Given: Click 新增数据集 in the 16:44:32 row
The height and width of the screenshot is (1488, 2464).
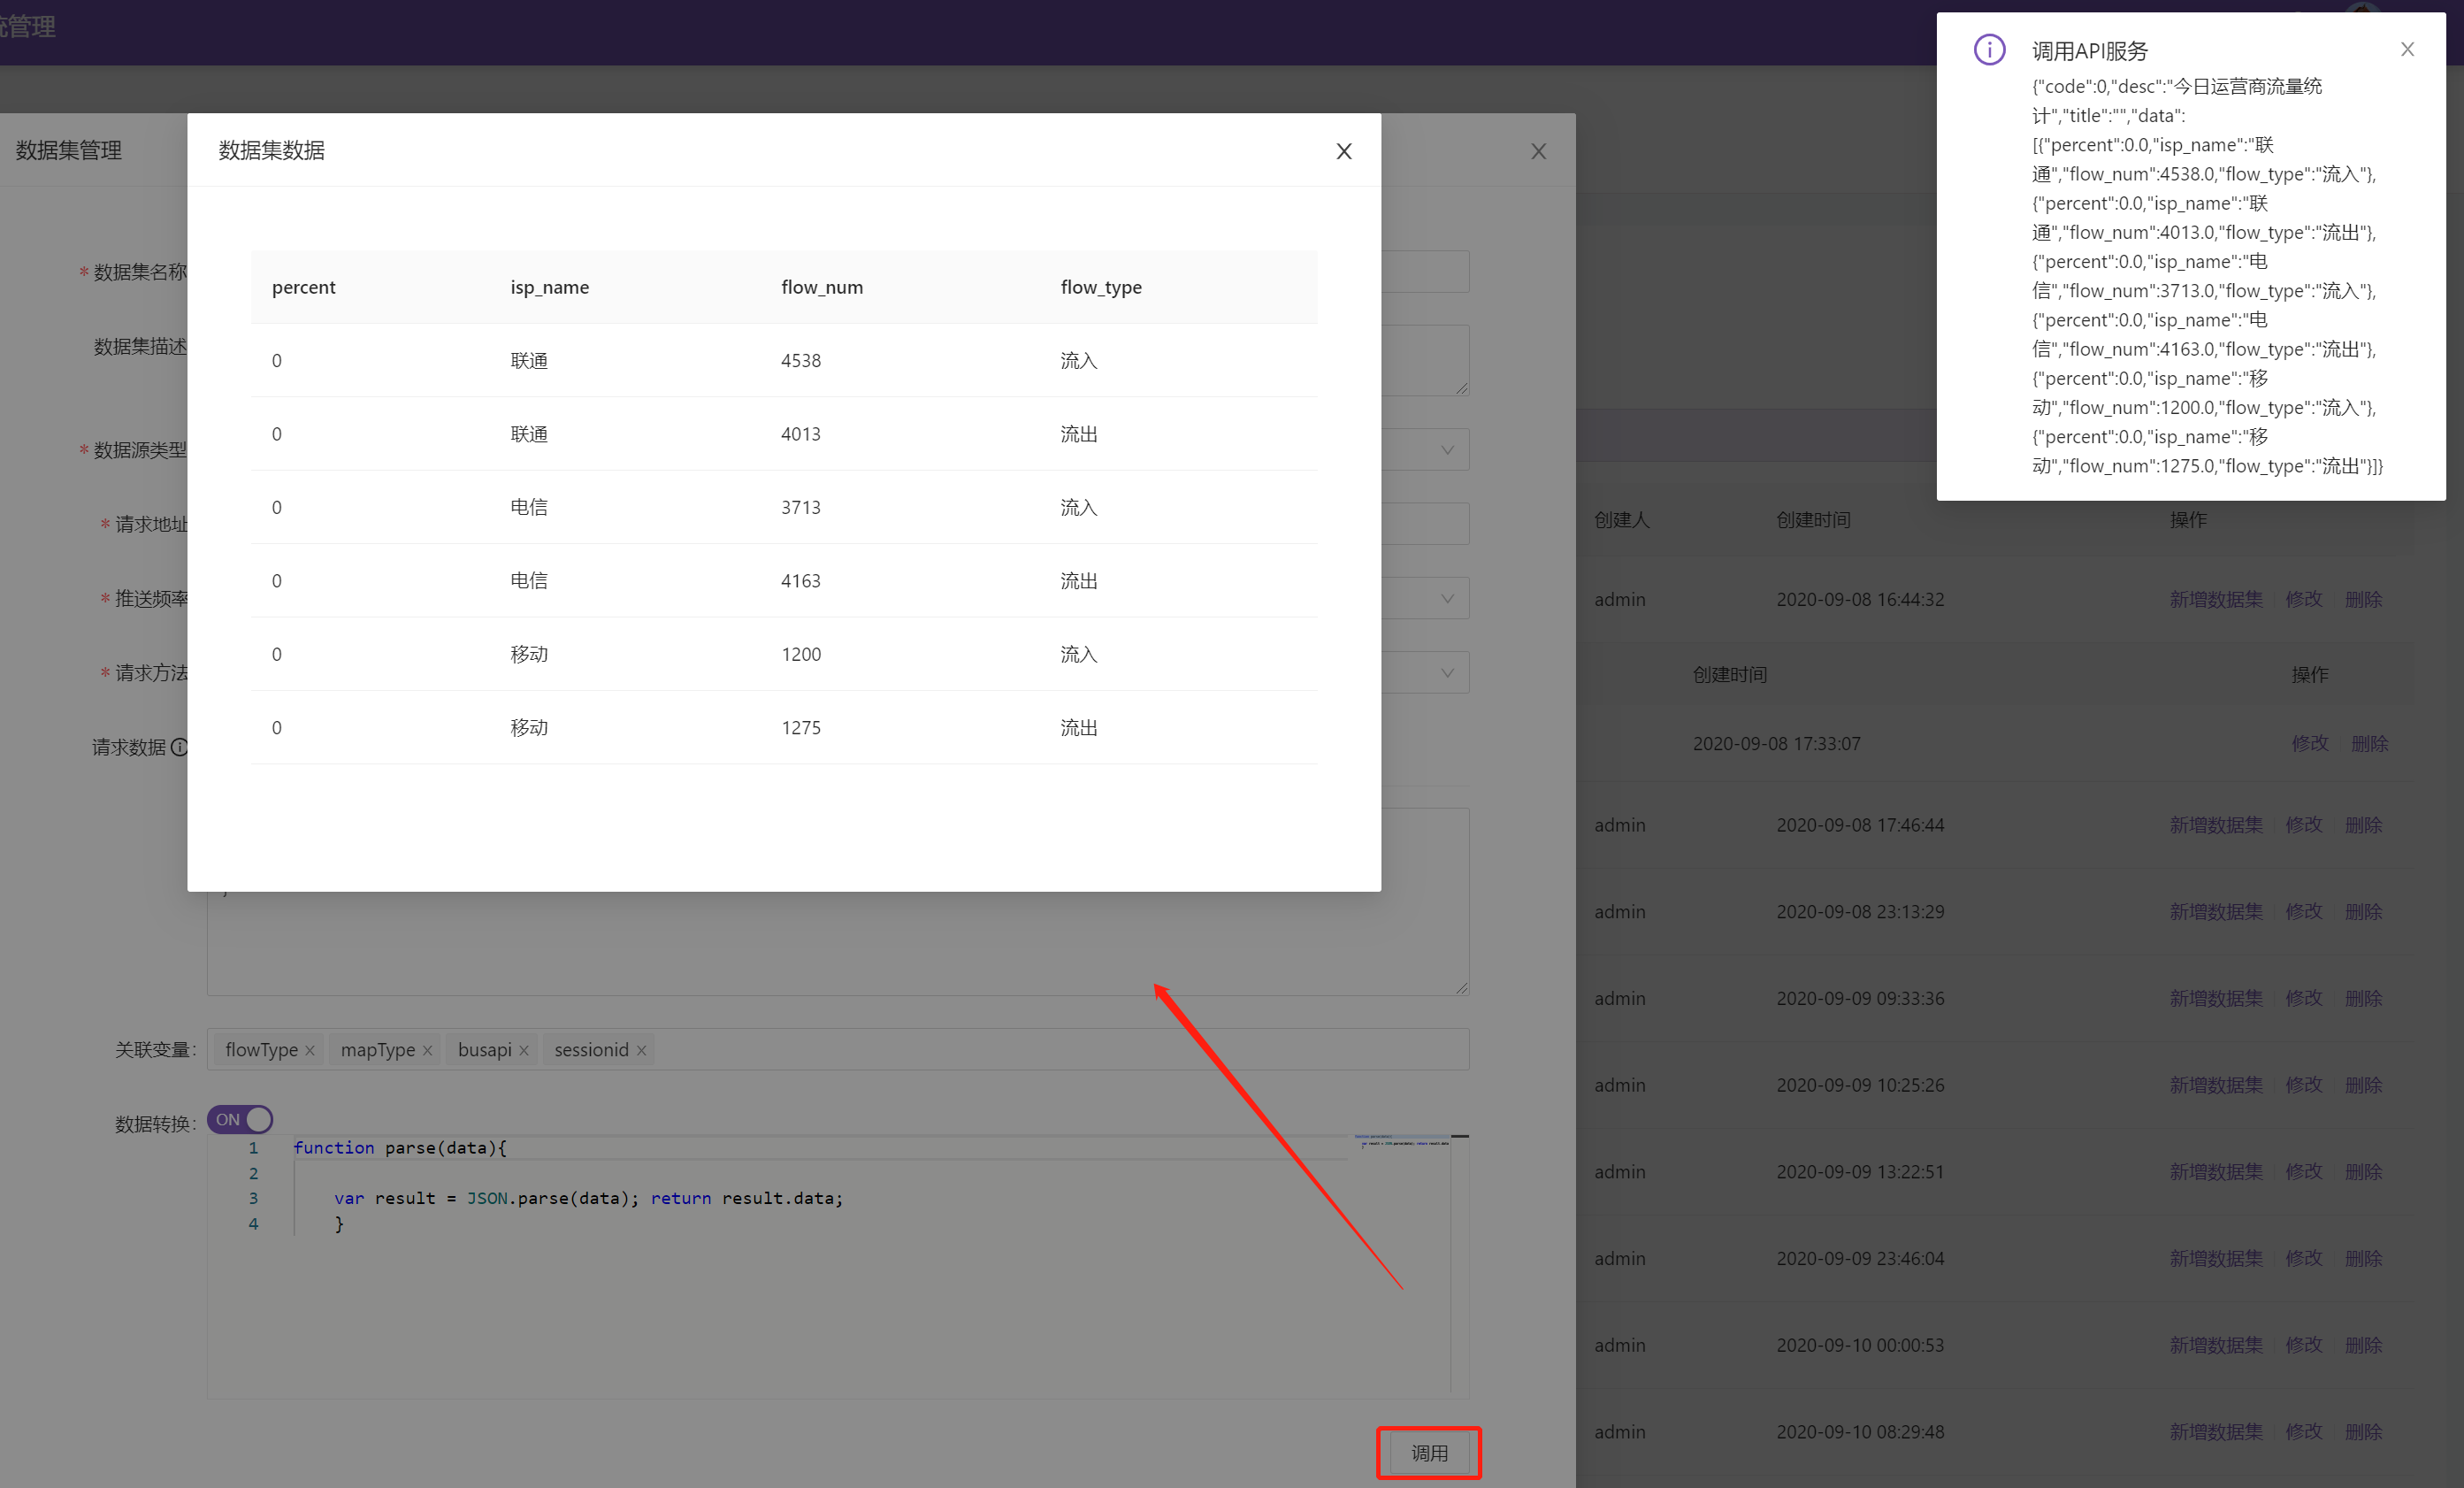Looking at the screenshot, I should click(2216, 599).
